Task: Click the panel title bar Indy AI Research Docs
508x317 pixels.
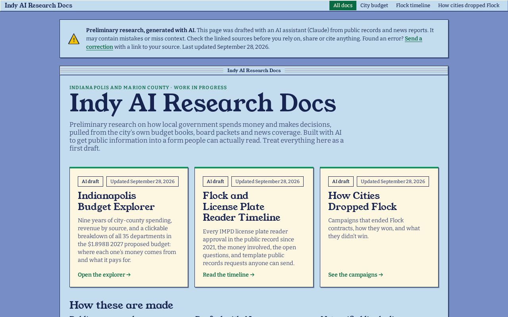Action: tap(254, 71)
